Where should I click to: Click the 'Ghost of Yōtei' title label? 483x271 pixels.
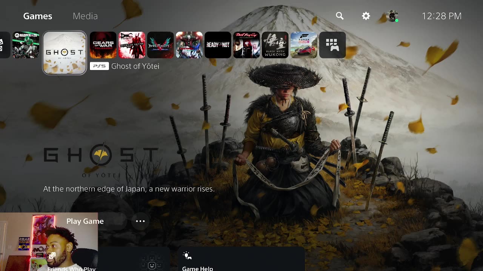[135, 66]
